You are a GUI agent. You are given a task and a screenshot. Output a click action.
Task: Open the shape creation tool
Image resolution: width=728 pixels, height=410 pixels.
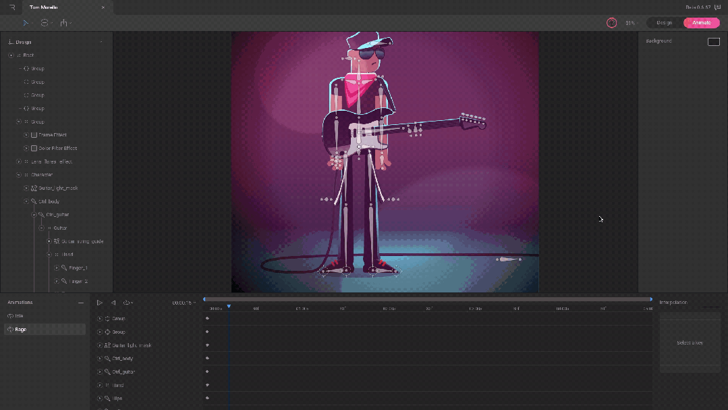(45, 23)
